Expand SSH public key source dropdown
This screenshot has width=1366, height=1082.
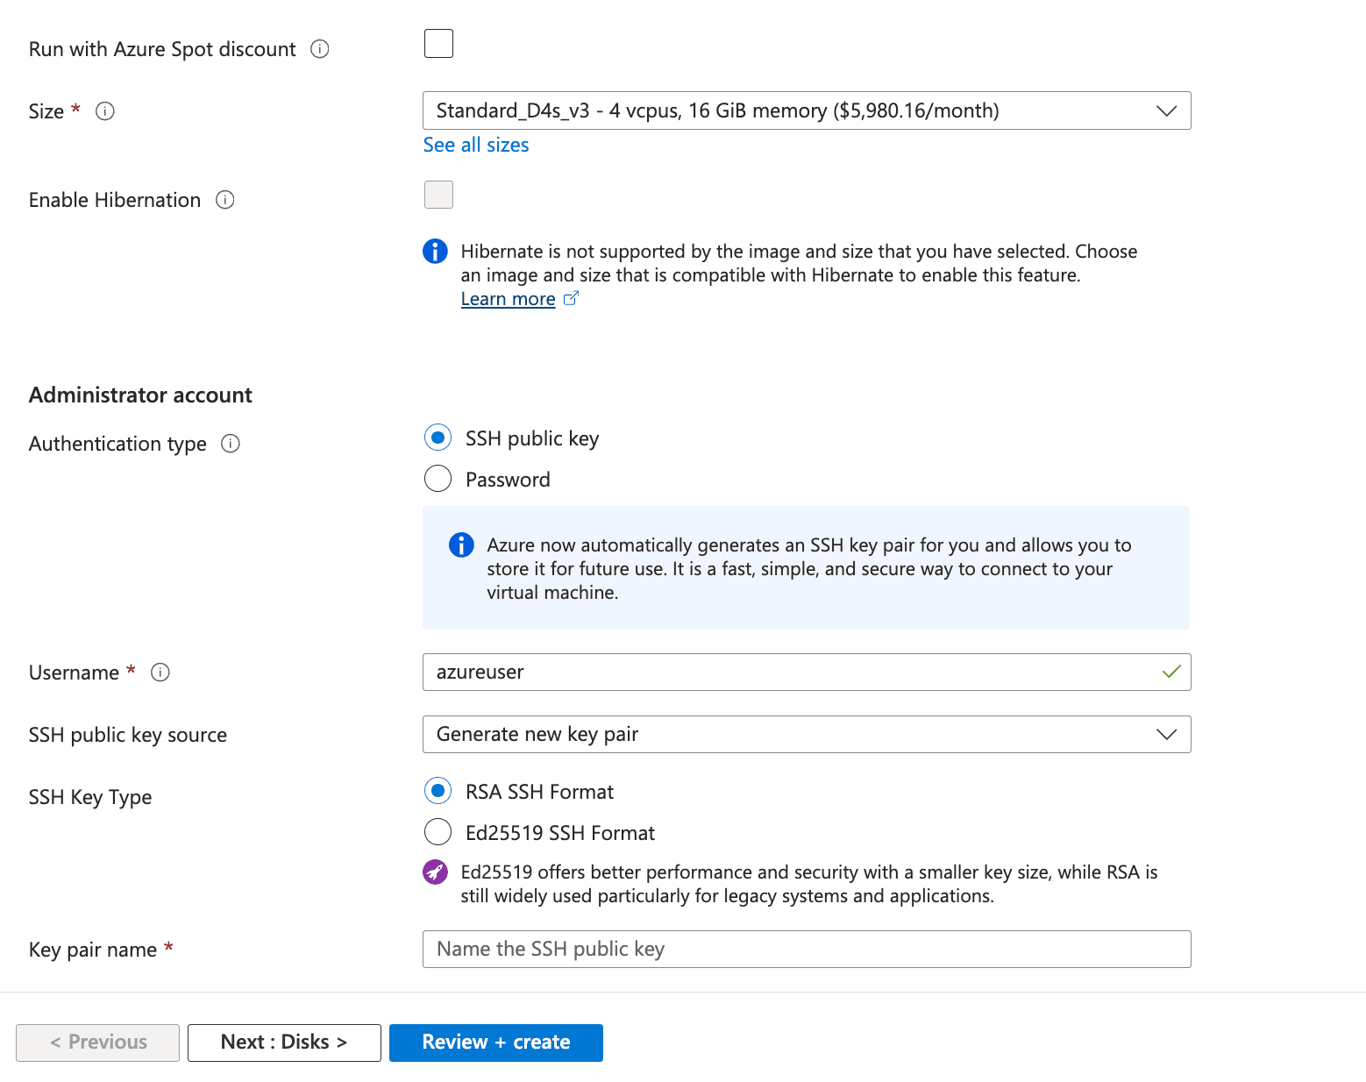point(806,735)
